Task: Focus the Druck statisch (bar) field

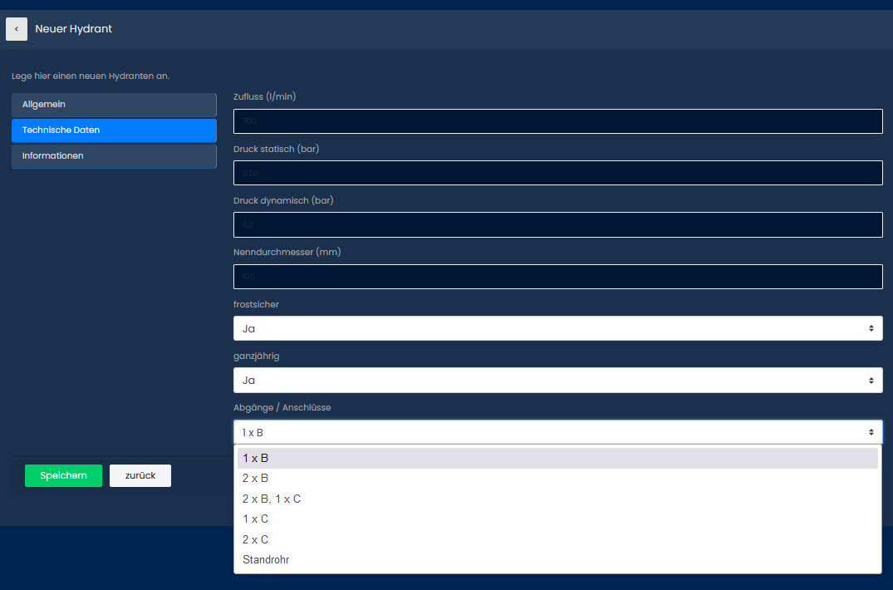Action: click(558, 173)
